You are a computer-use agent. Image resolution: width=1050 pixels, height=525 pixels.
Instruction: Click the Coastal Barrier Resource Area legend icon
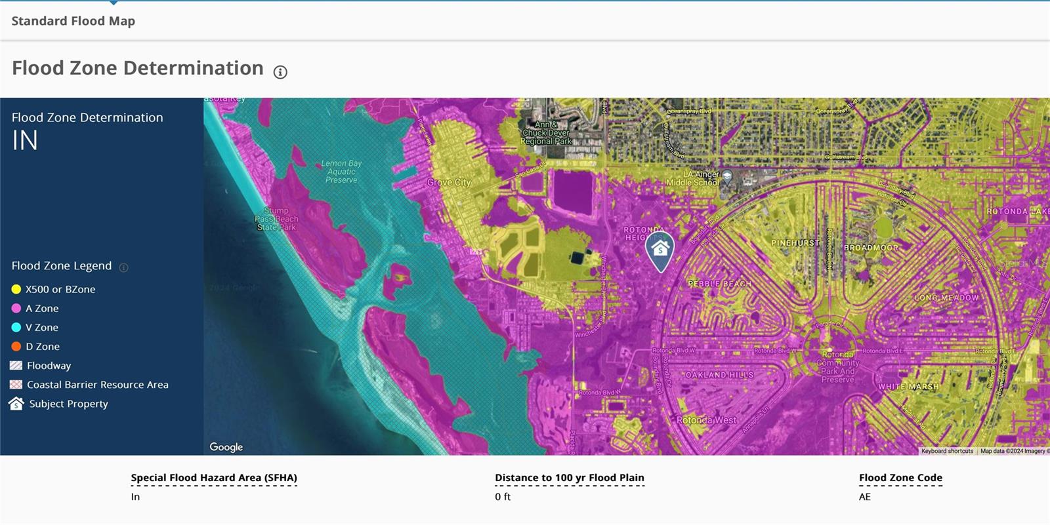coord(16,385)
